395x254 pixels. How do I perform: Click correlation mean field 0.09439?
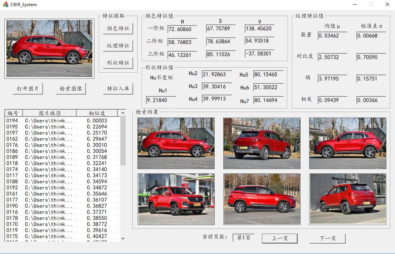[332, 100]
